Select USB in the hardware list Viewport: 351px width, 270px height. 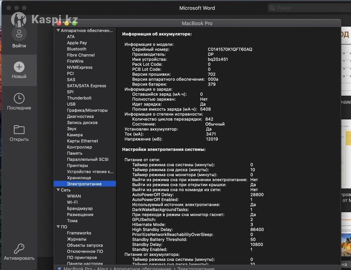pyautogui.click(x=71, y=104)
